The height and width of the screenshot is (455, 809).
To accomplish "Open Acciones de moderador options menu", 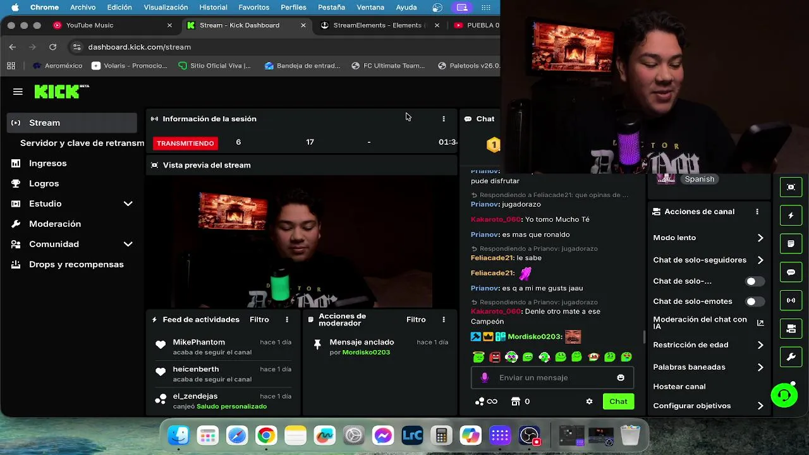I will click(x=444, y=320).
